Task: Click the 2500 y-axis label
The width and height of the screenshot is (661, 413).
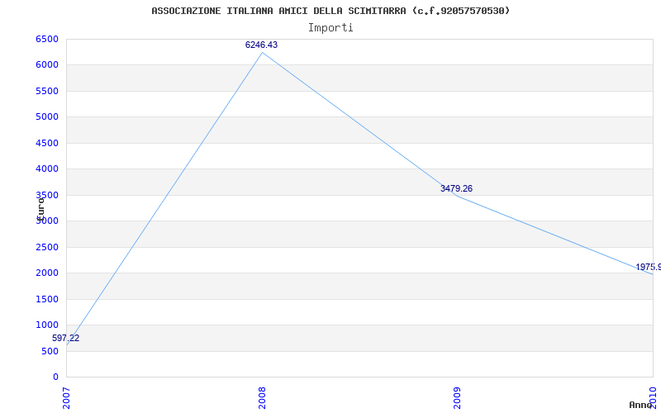Action: pos(47,247)
